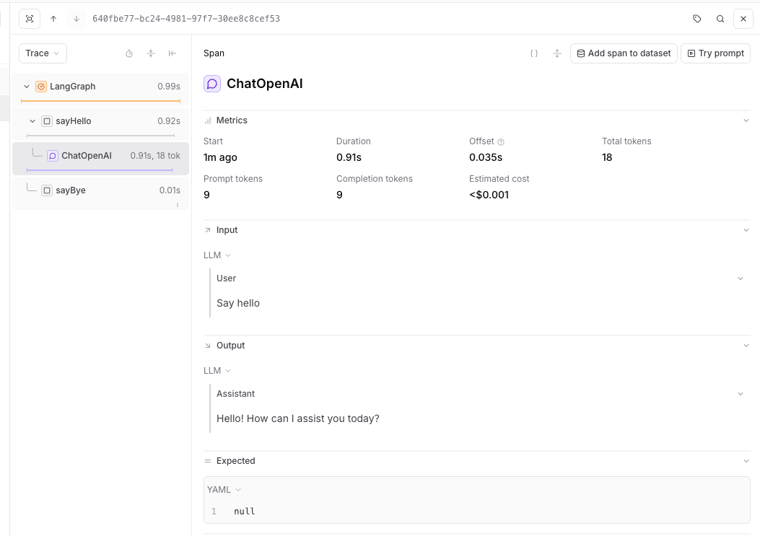
Task: Click the ChatOpenAI purple chat icon in tree
Action: (x=53, y=156)
